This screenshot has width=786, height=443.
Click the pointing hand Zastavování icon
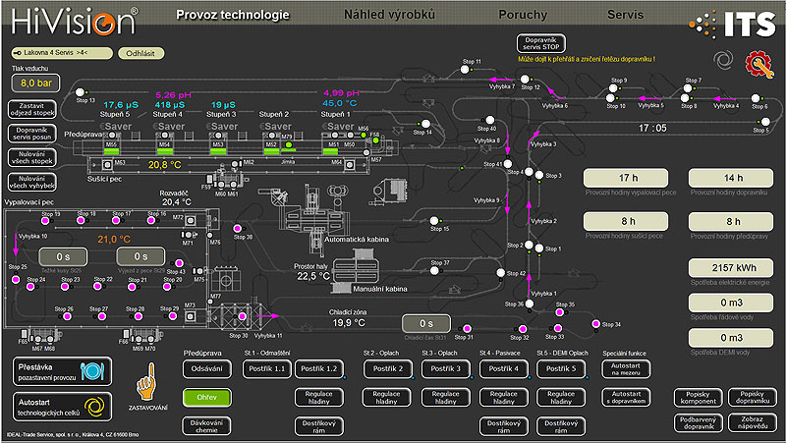(x=150, y=377)
